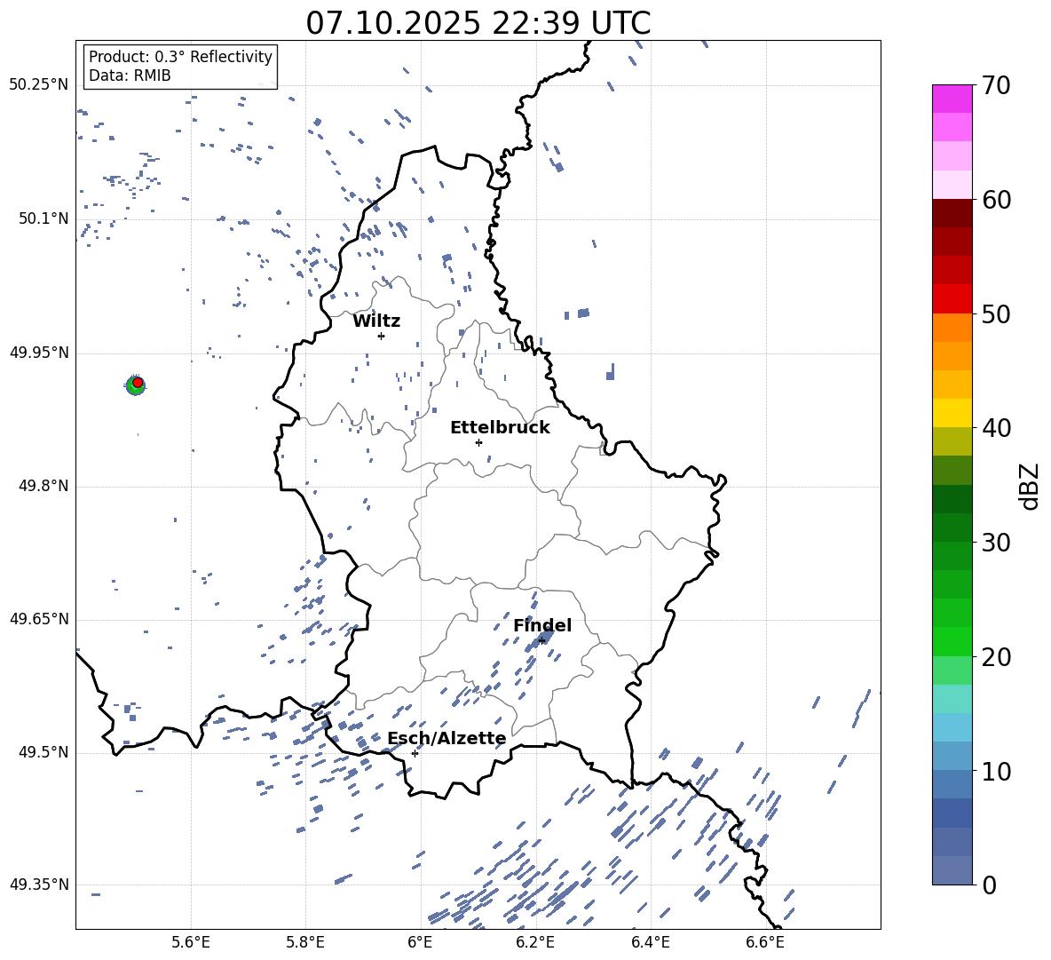1051x960 pixels.
Task: Pick the dark maroon colorbar swatch below 60
Action: point(952,213)
